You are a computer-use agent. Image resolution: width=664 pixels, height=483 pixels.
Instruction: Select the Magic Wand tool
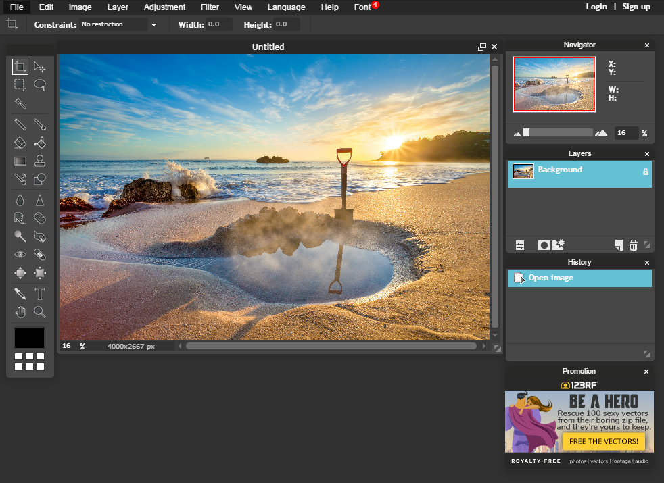[20, 103]
